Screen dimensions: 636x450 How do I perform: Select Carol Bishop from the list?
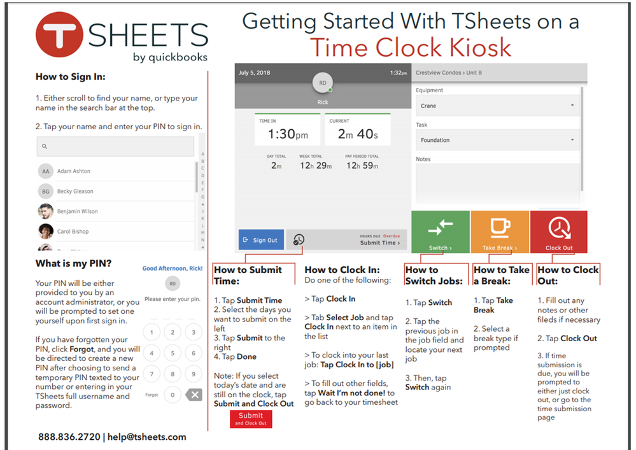(116, 232)
